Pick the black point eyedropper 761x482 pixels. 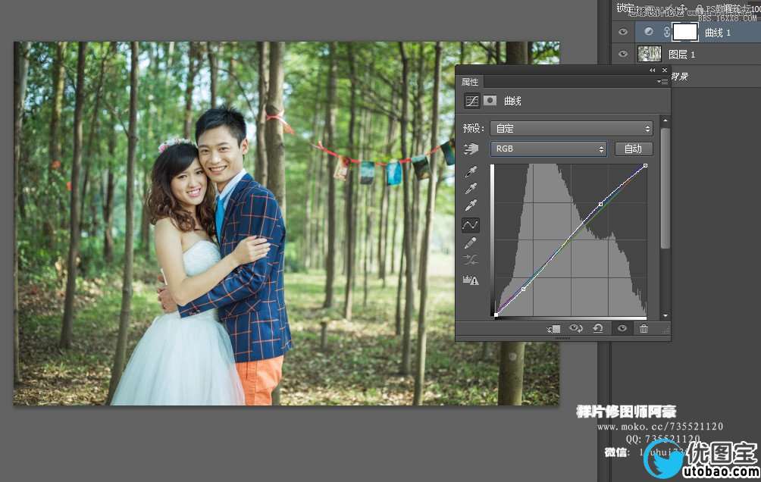coord(470,171)
